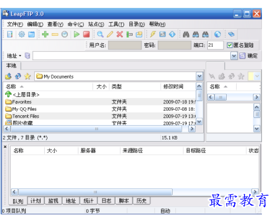Switch to the 本地 local tab
This screenshot has width=273, height=217.
pos(11,66)
